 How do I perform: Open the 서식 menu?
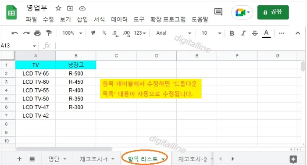(99, 19)
